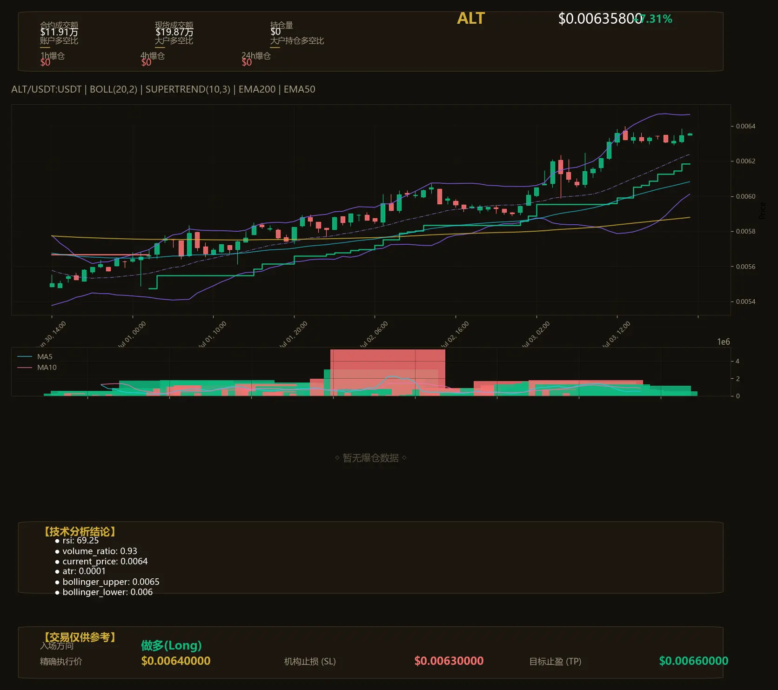Click the $0.00630000 stop loss value
The height and width of the screenshot is (690, 778).
tap(449, 661)
